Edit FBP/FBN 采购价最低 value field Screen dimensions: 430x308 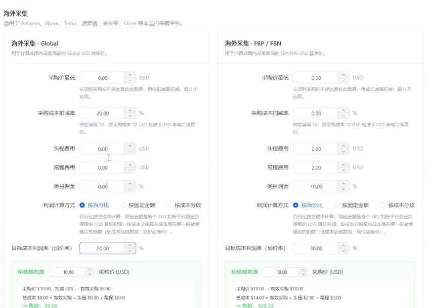(316, 78)
